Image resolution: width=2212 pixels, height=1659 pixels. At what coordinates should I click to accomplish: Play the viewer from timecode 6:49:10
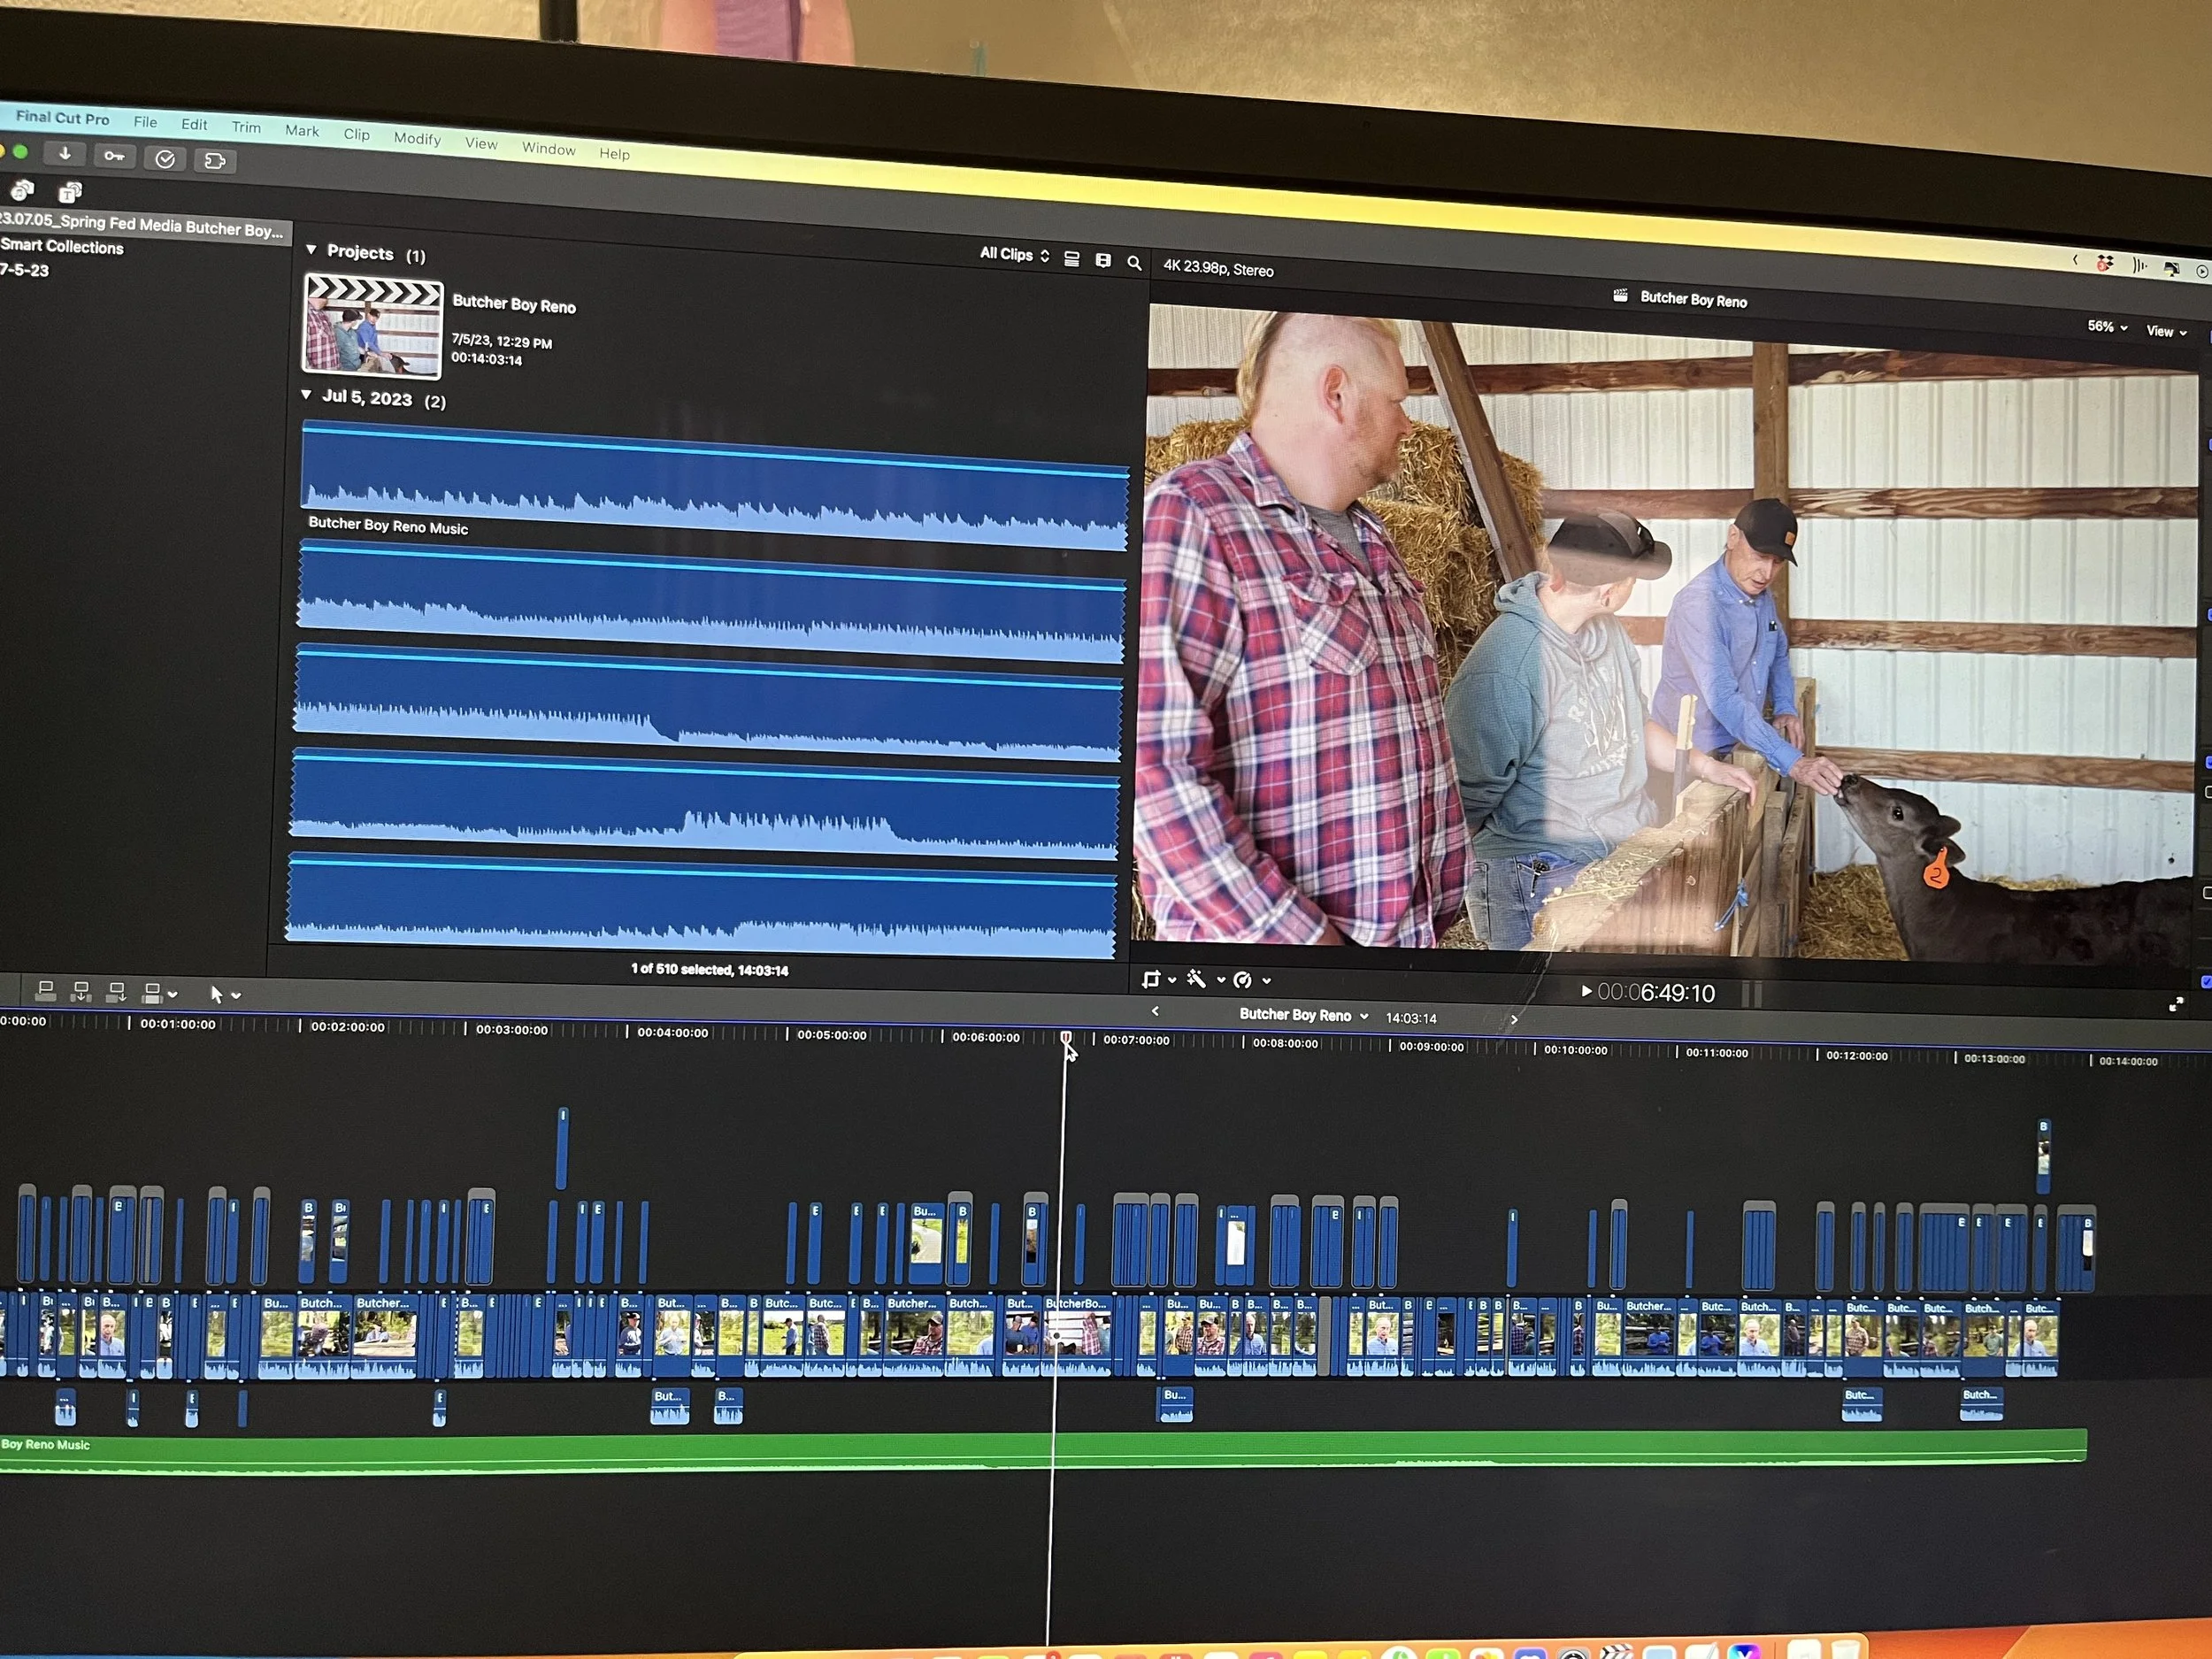tap(1586, 991)
